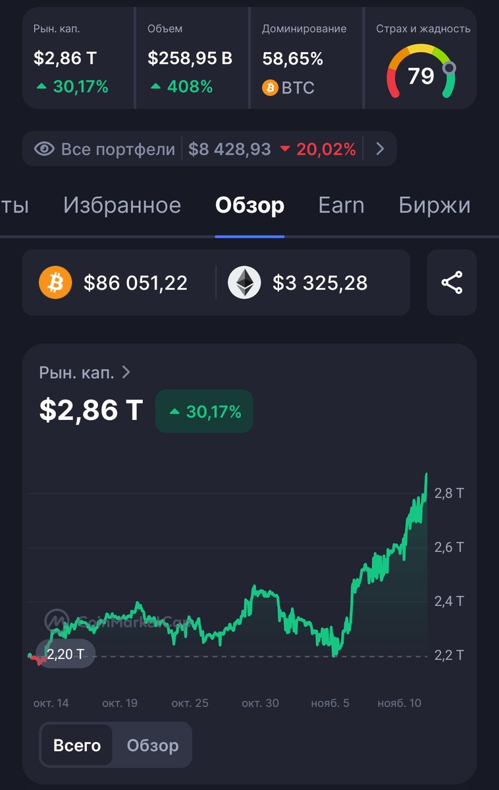The width and height of the screenshot is (499, 790).
Task: Toggle portfolio visibility eye icon
Action: pyautogui.click(x=44, y=149)
